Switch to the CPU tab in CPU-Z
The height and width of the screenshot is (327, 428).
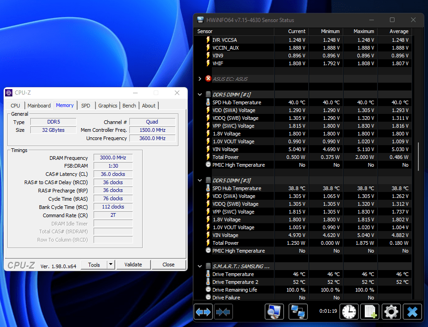(x=15, y=106)
